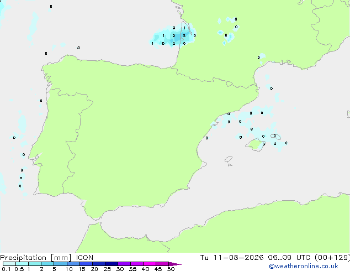Select the 2–5 mm legend swatch

click(47, 264)
